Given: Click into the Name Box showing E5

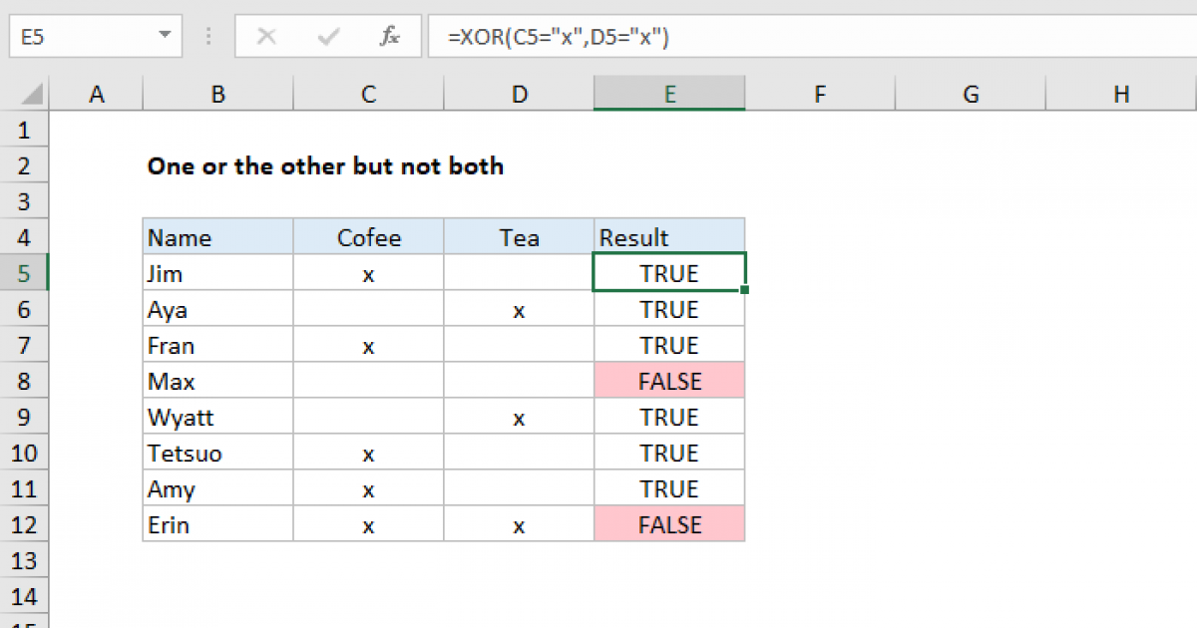Looking at the screenshot, I should point(80,37).
